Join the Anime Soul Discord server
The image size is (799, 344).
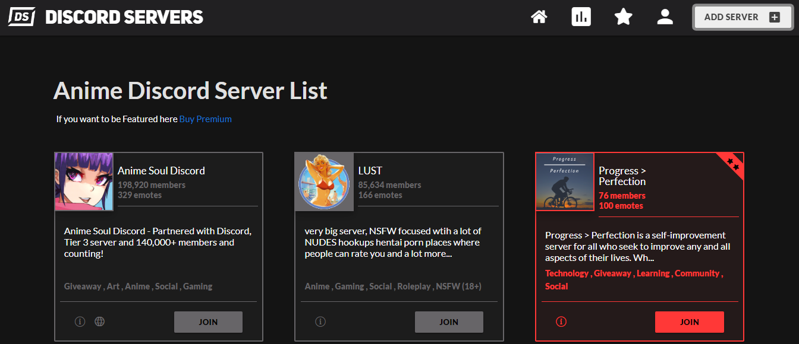click(208, 322)
